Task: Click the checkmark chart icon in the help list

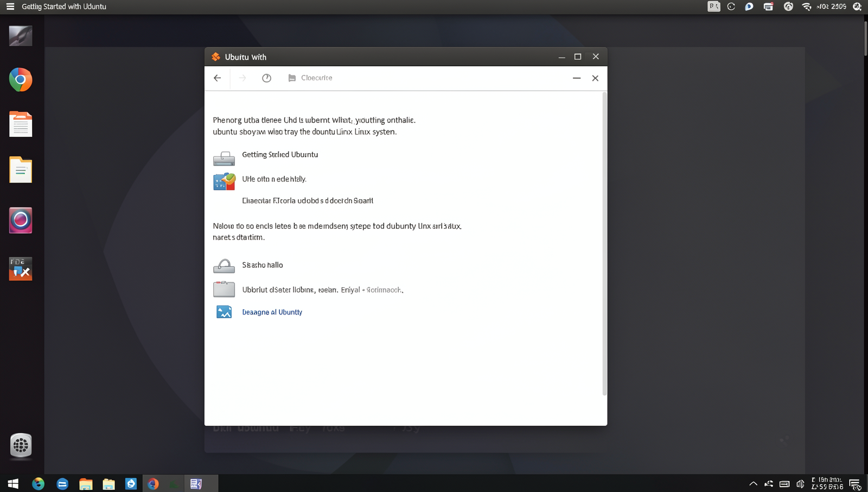Action: click(x=224, y=181)
